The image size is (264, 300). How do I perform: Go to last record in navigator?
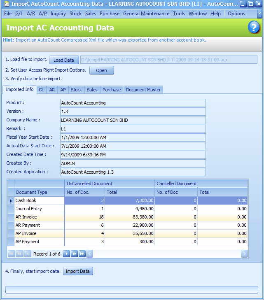[82, 254]
